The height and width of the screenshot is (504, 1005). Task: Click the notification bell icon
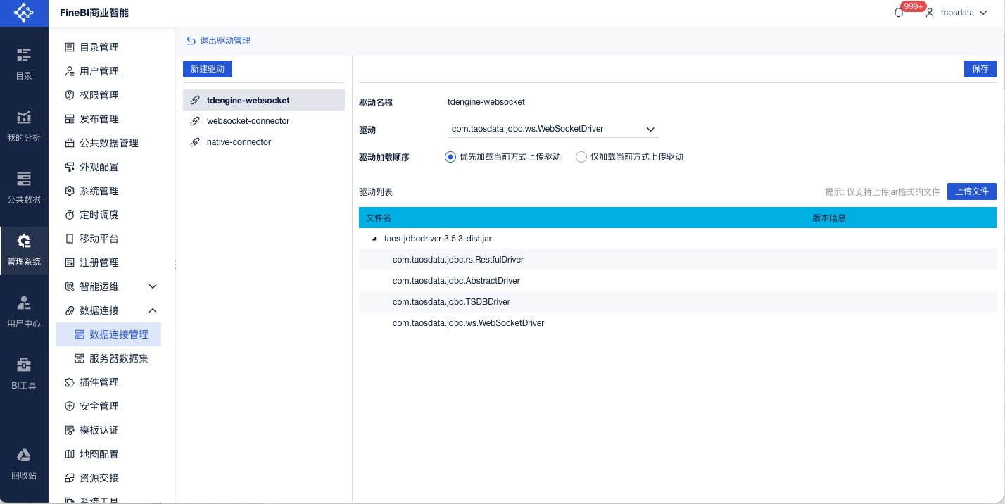(899, 13)
